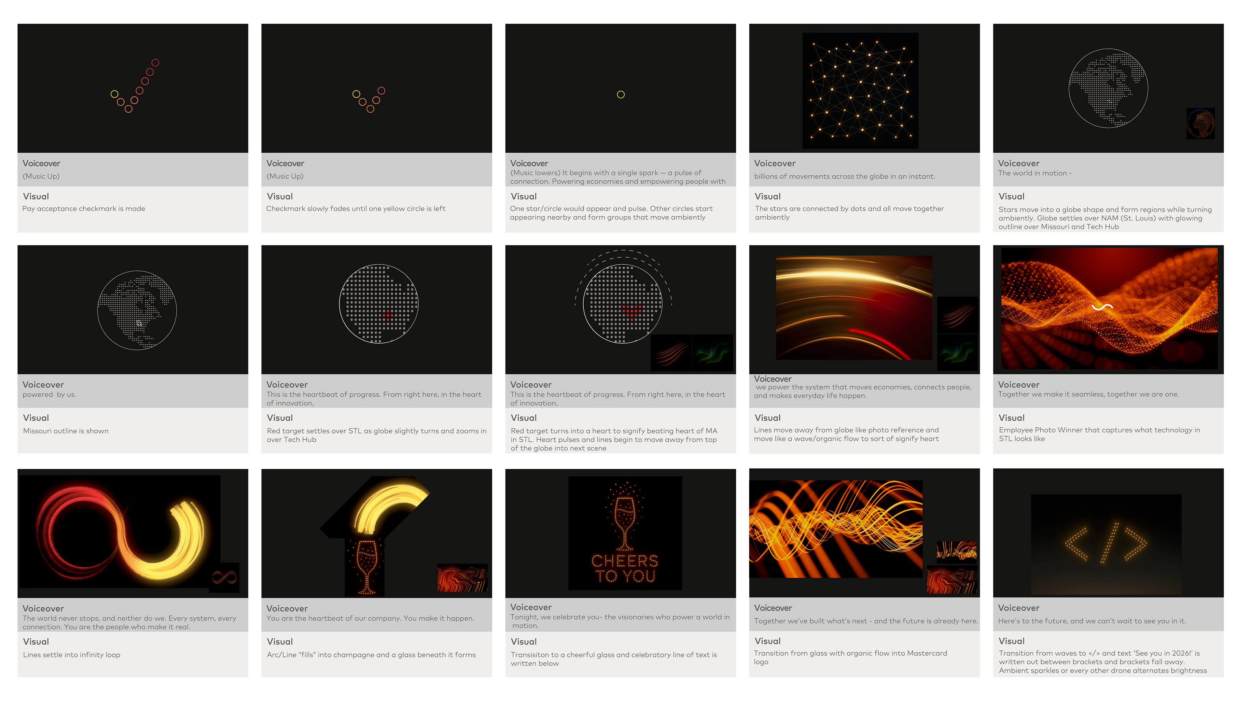Select 'Lines settle into infinity loop' text

(71, 655)
